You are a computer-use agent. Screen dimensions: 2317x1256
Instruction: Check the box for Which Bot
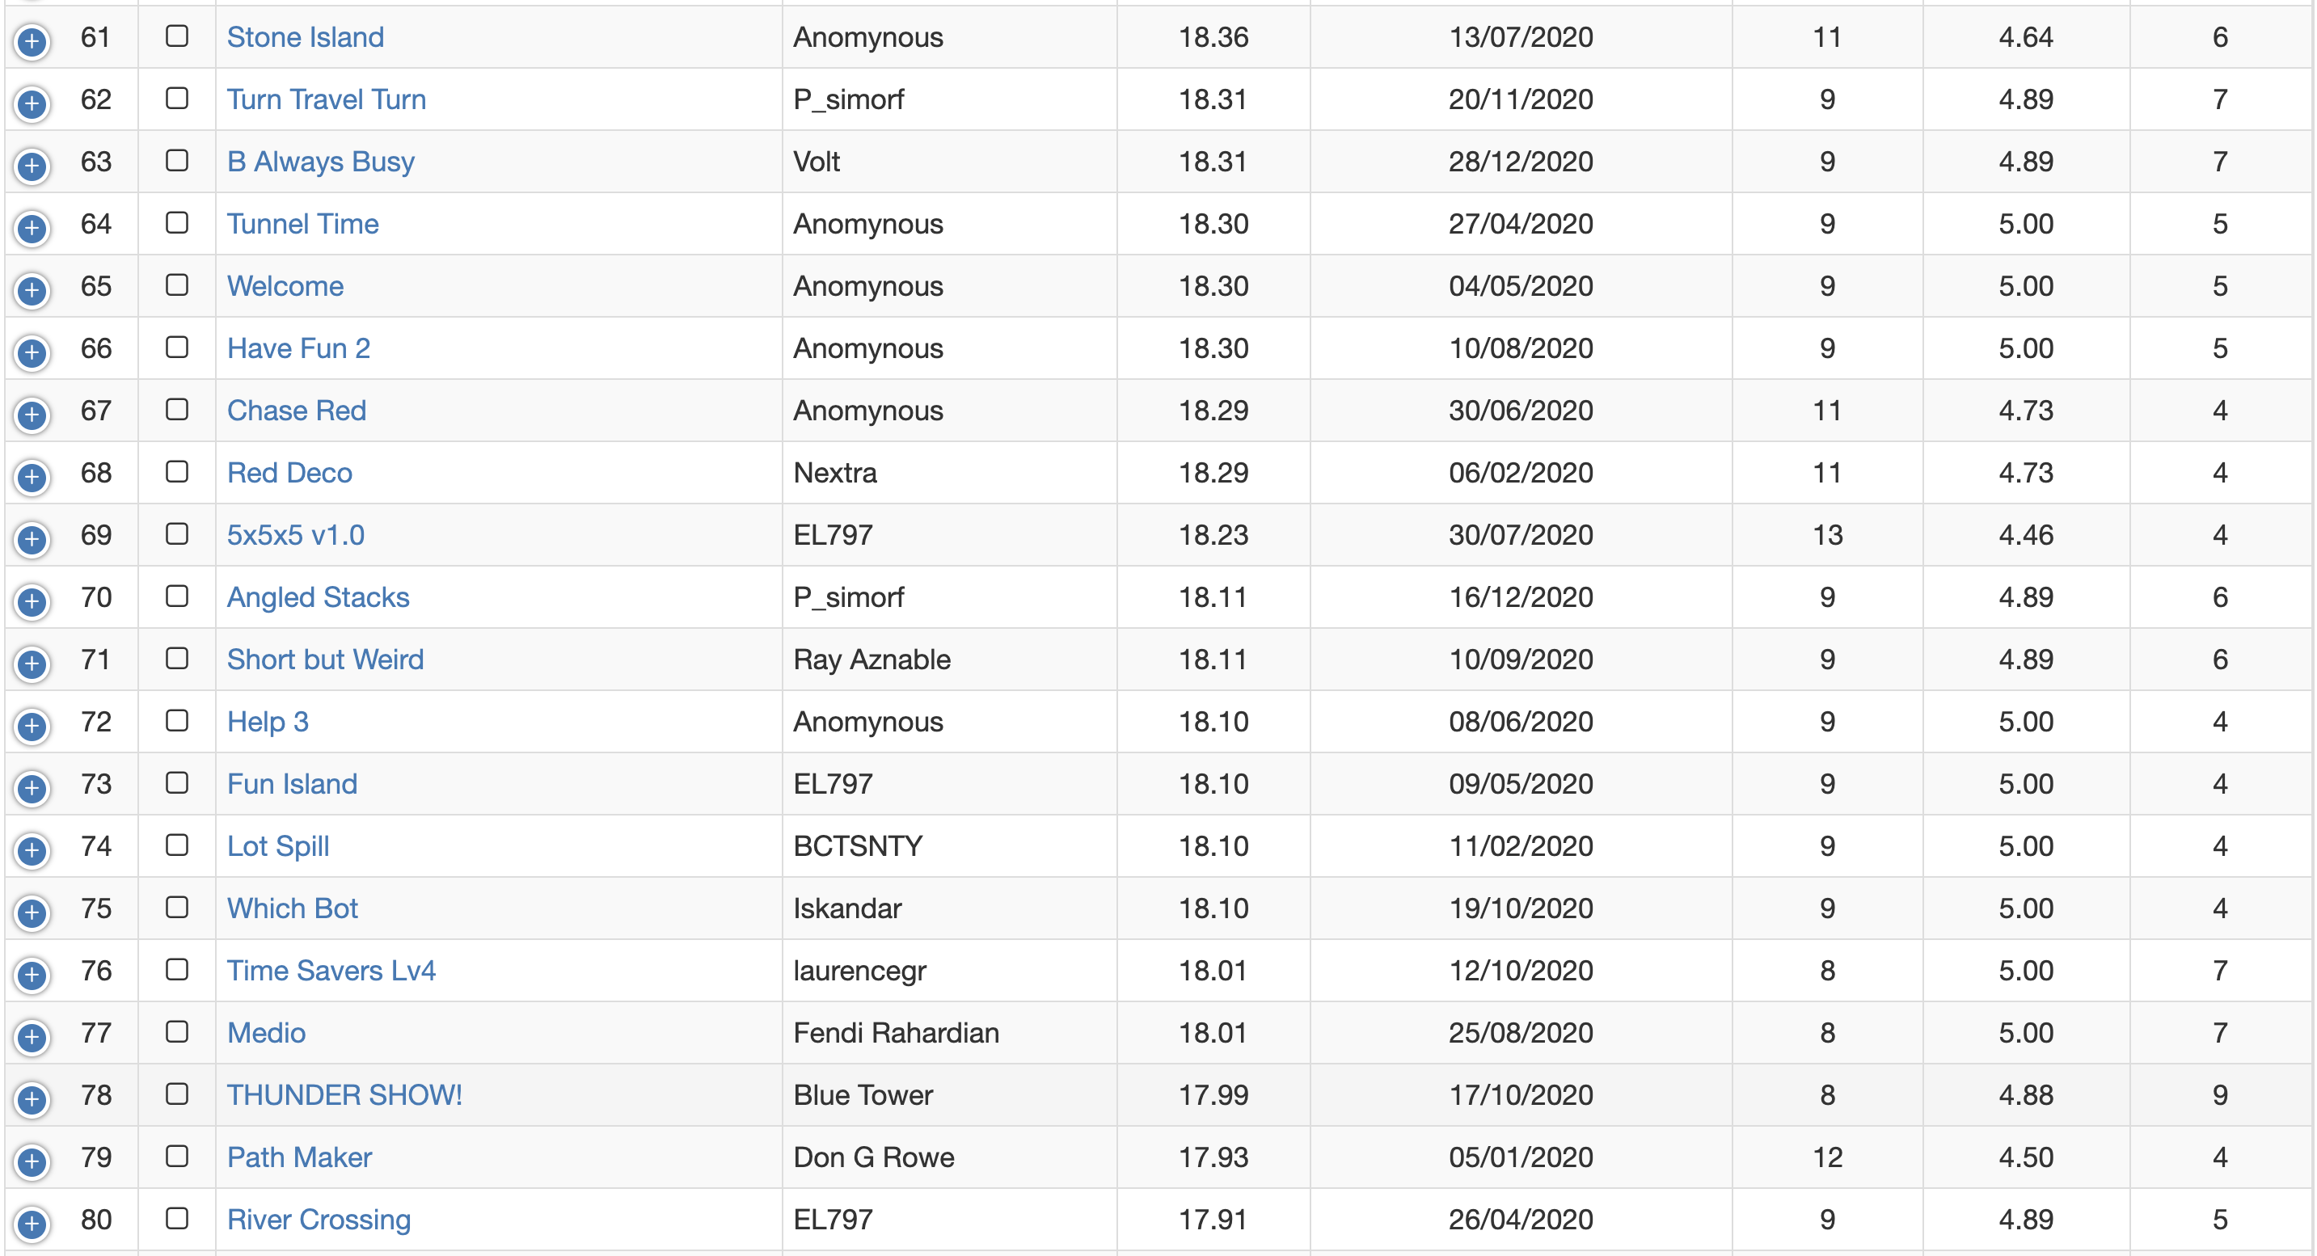click(177, 907)
